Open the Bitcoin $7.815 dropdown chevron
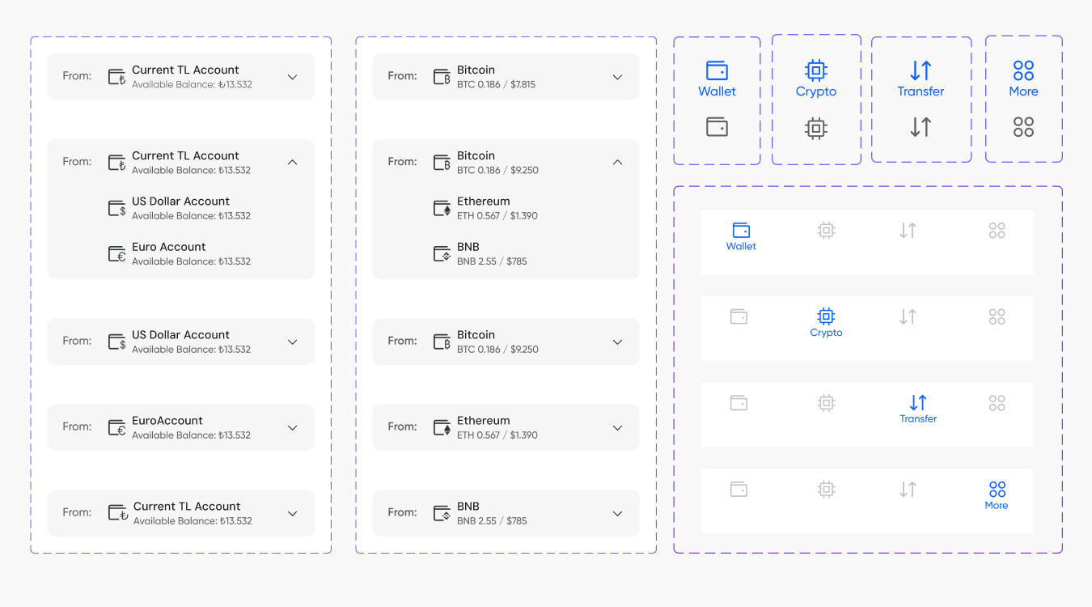Viewport: 1092px width, 607px height. (x=617, y=77)
